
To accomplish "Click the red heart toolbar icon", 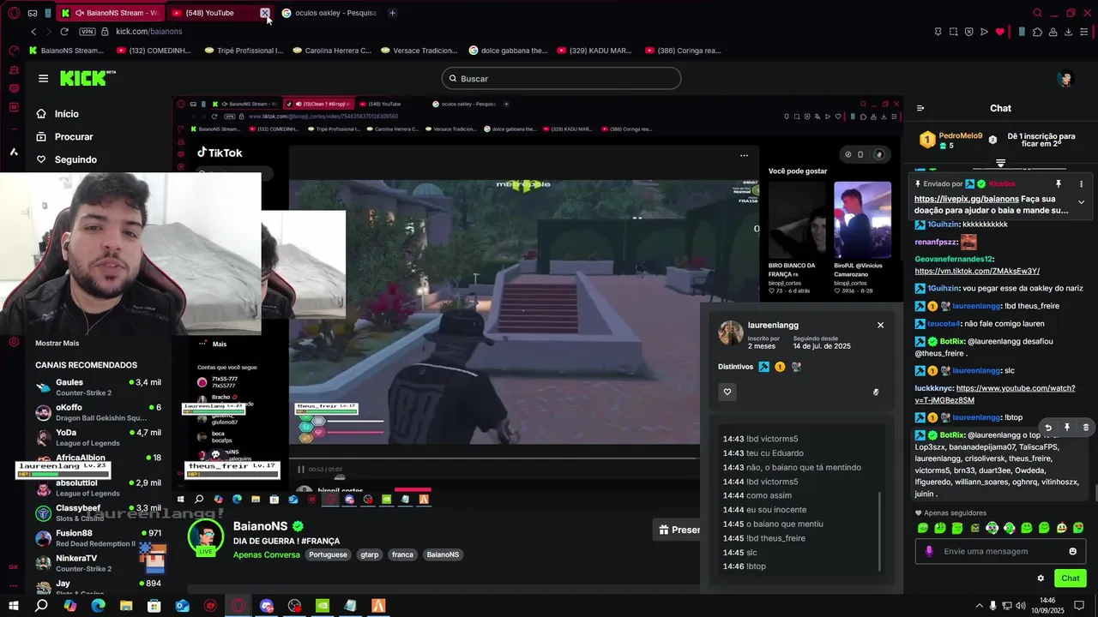I will 1000,32.
